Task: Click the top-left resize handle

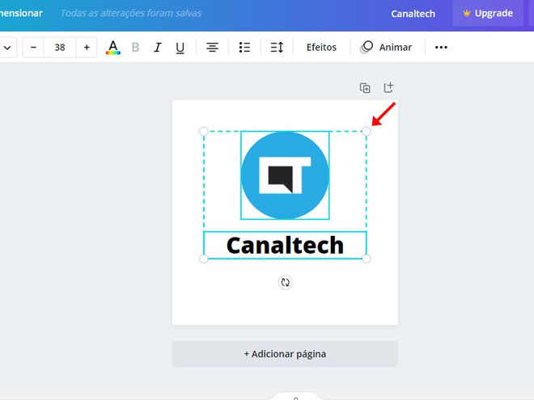Action: tap(204, 131)
